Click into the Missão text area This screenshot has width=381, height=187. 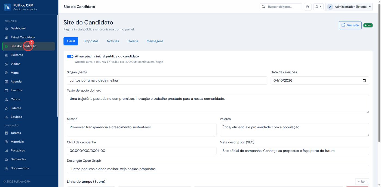click(x=142, y=130)
